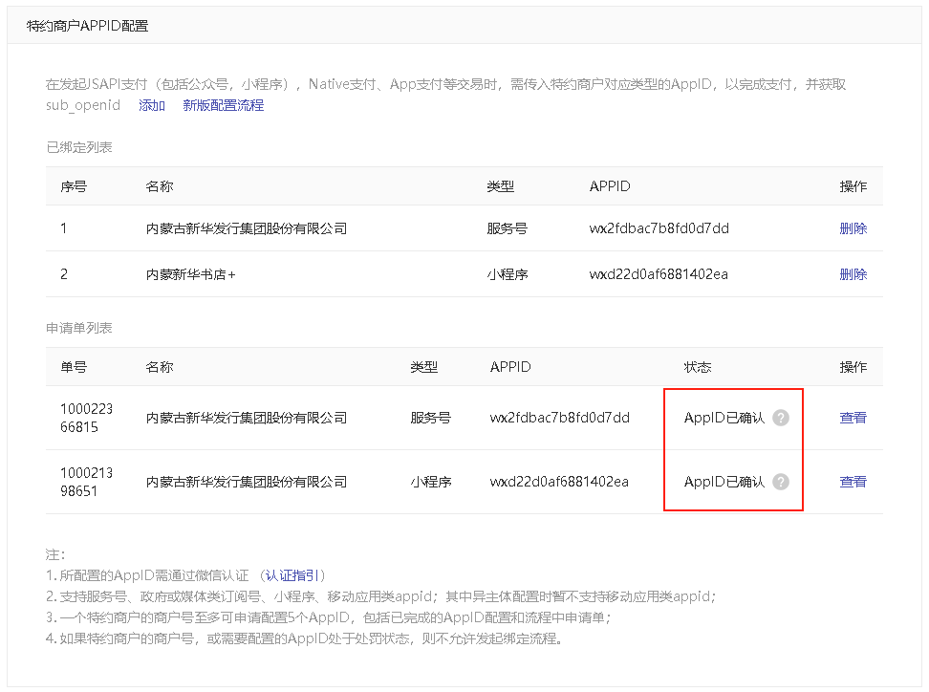Click the 已绑定列表 section heading
Viewport: 929px width, 692px height.
pos(78,147)
